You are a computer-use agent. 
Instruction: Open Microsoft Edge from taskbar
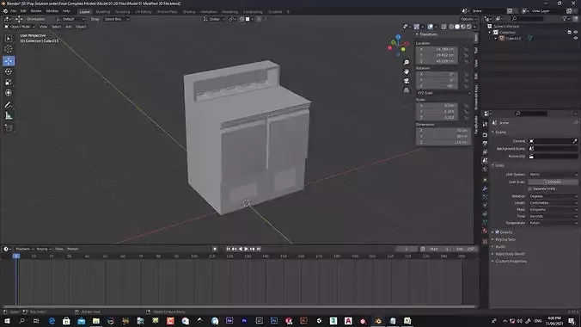pos(52,321)
